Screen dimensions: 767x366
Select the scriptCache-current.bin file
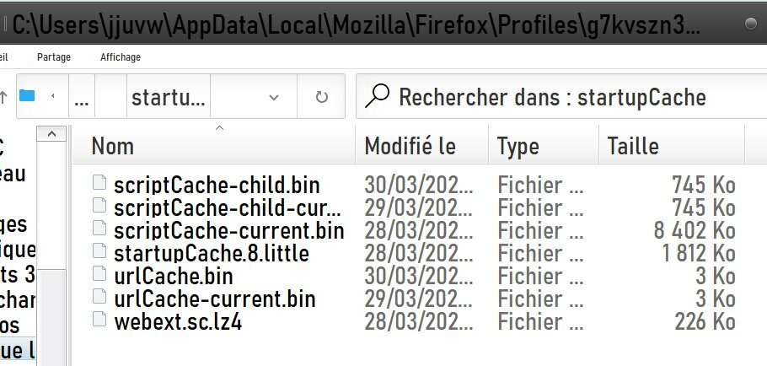228,229
